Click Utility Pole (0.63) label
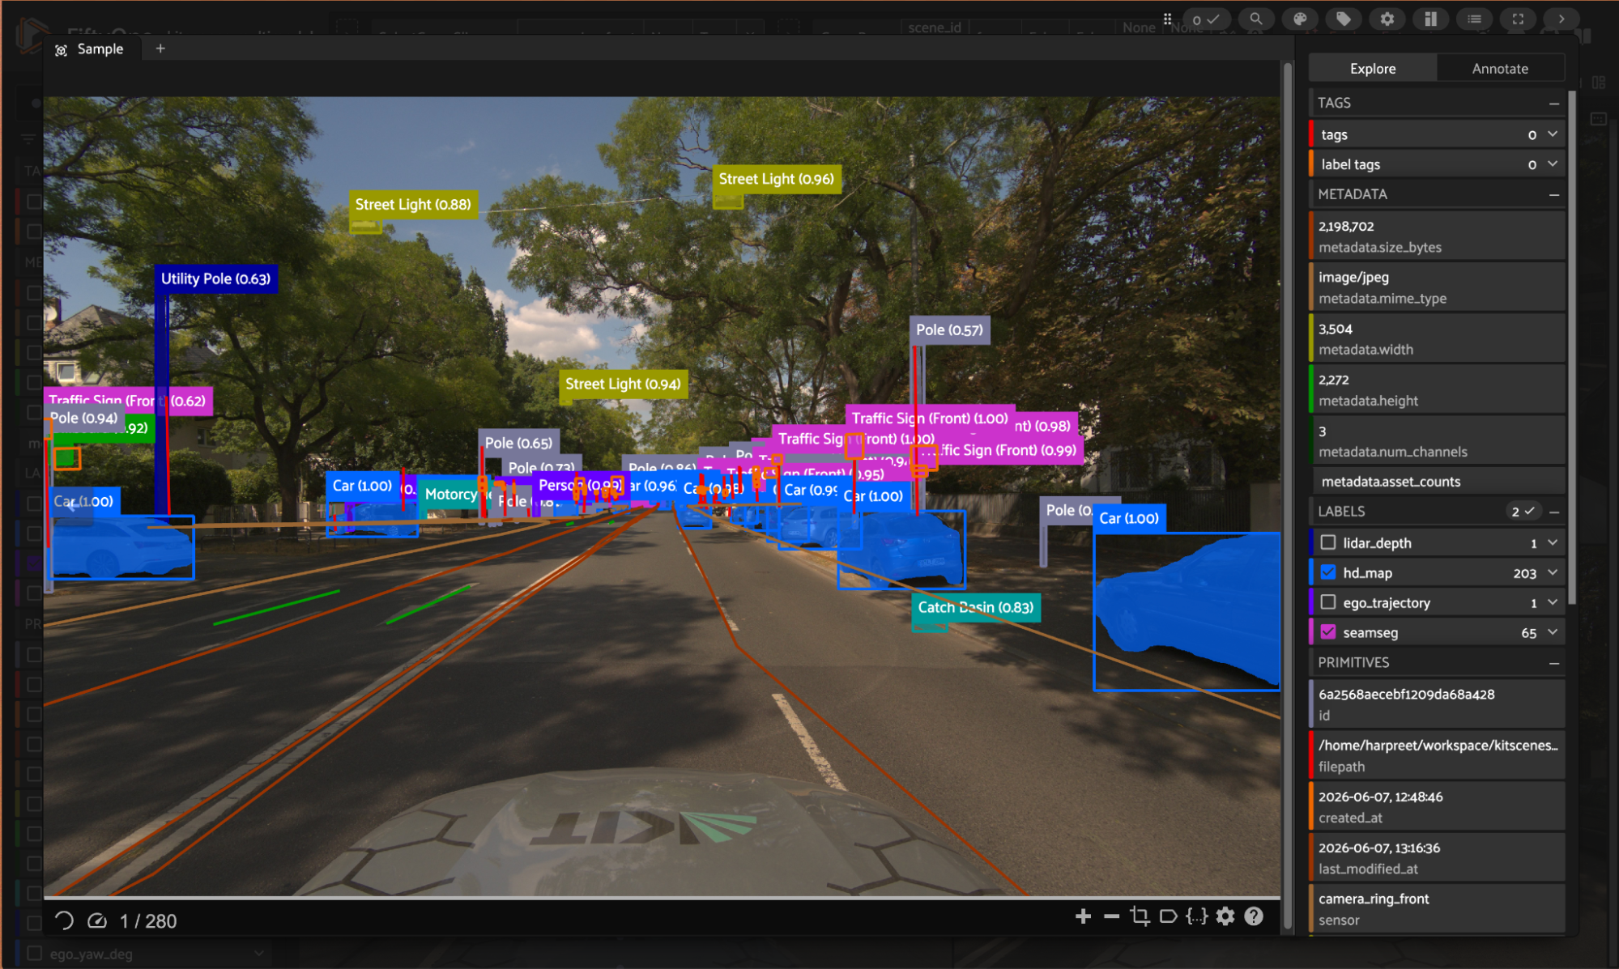 click(x=215, y=278)
